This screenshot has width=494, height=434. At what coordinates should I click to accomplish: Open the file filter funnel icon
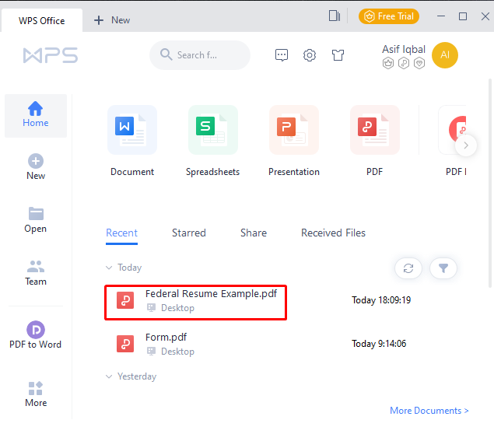[443, 268]
